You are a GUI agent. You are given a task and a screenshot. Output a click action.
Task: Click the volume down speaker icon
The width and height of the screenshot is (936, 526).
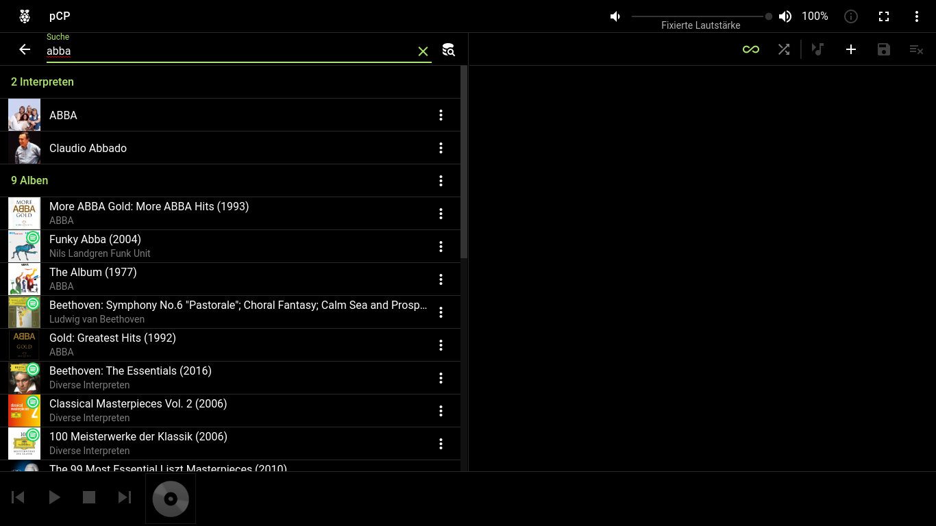[615, 16]
